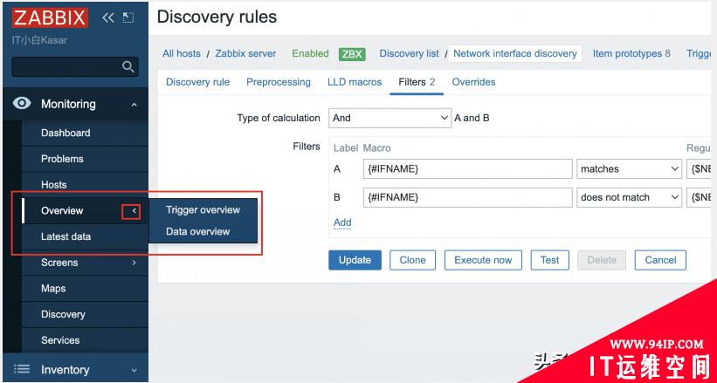The height and width of the screenshot is (383, 717).
Task: Click the ZABBIX logo
Action: click(50, 17)
